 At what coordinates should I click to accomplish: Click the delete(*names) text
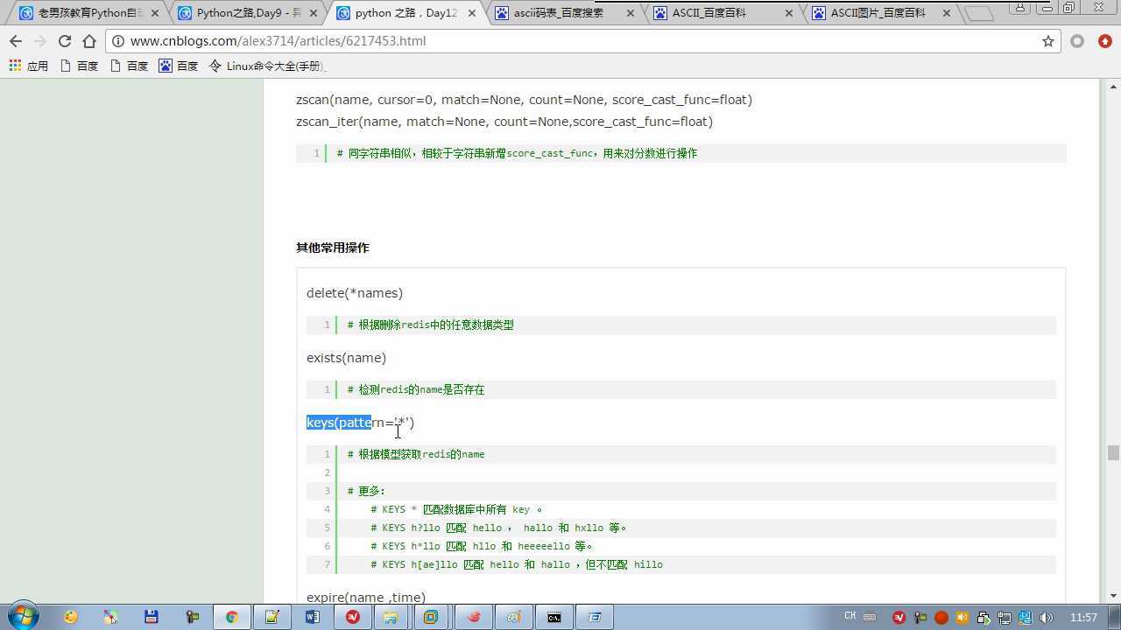tap(355, 293)
